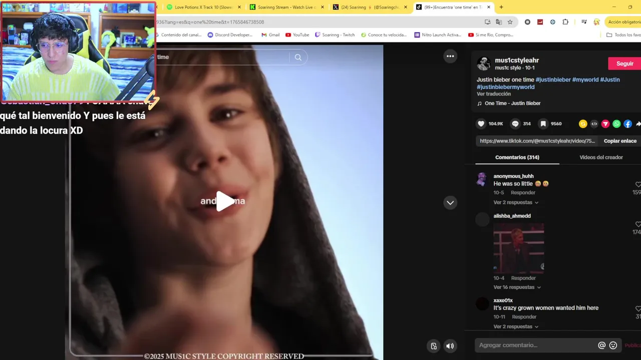
Task: Click the red chart extension icon
Action: point(540,22)
